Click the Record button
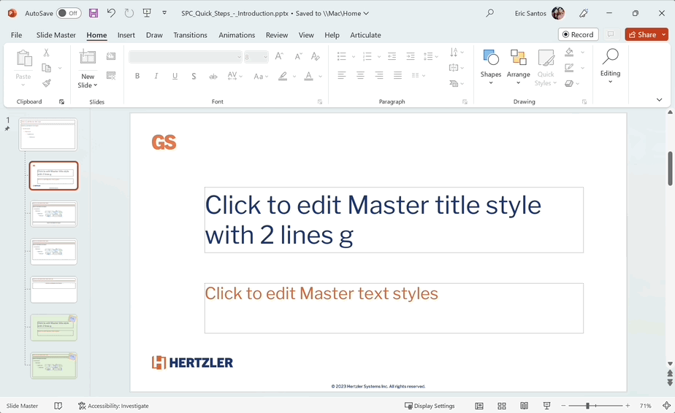This screenshot has height=413, width=675. click(578, 35)
